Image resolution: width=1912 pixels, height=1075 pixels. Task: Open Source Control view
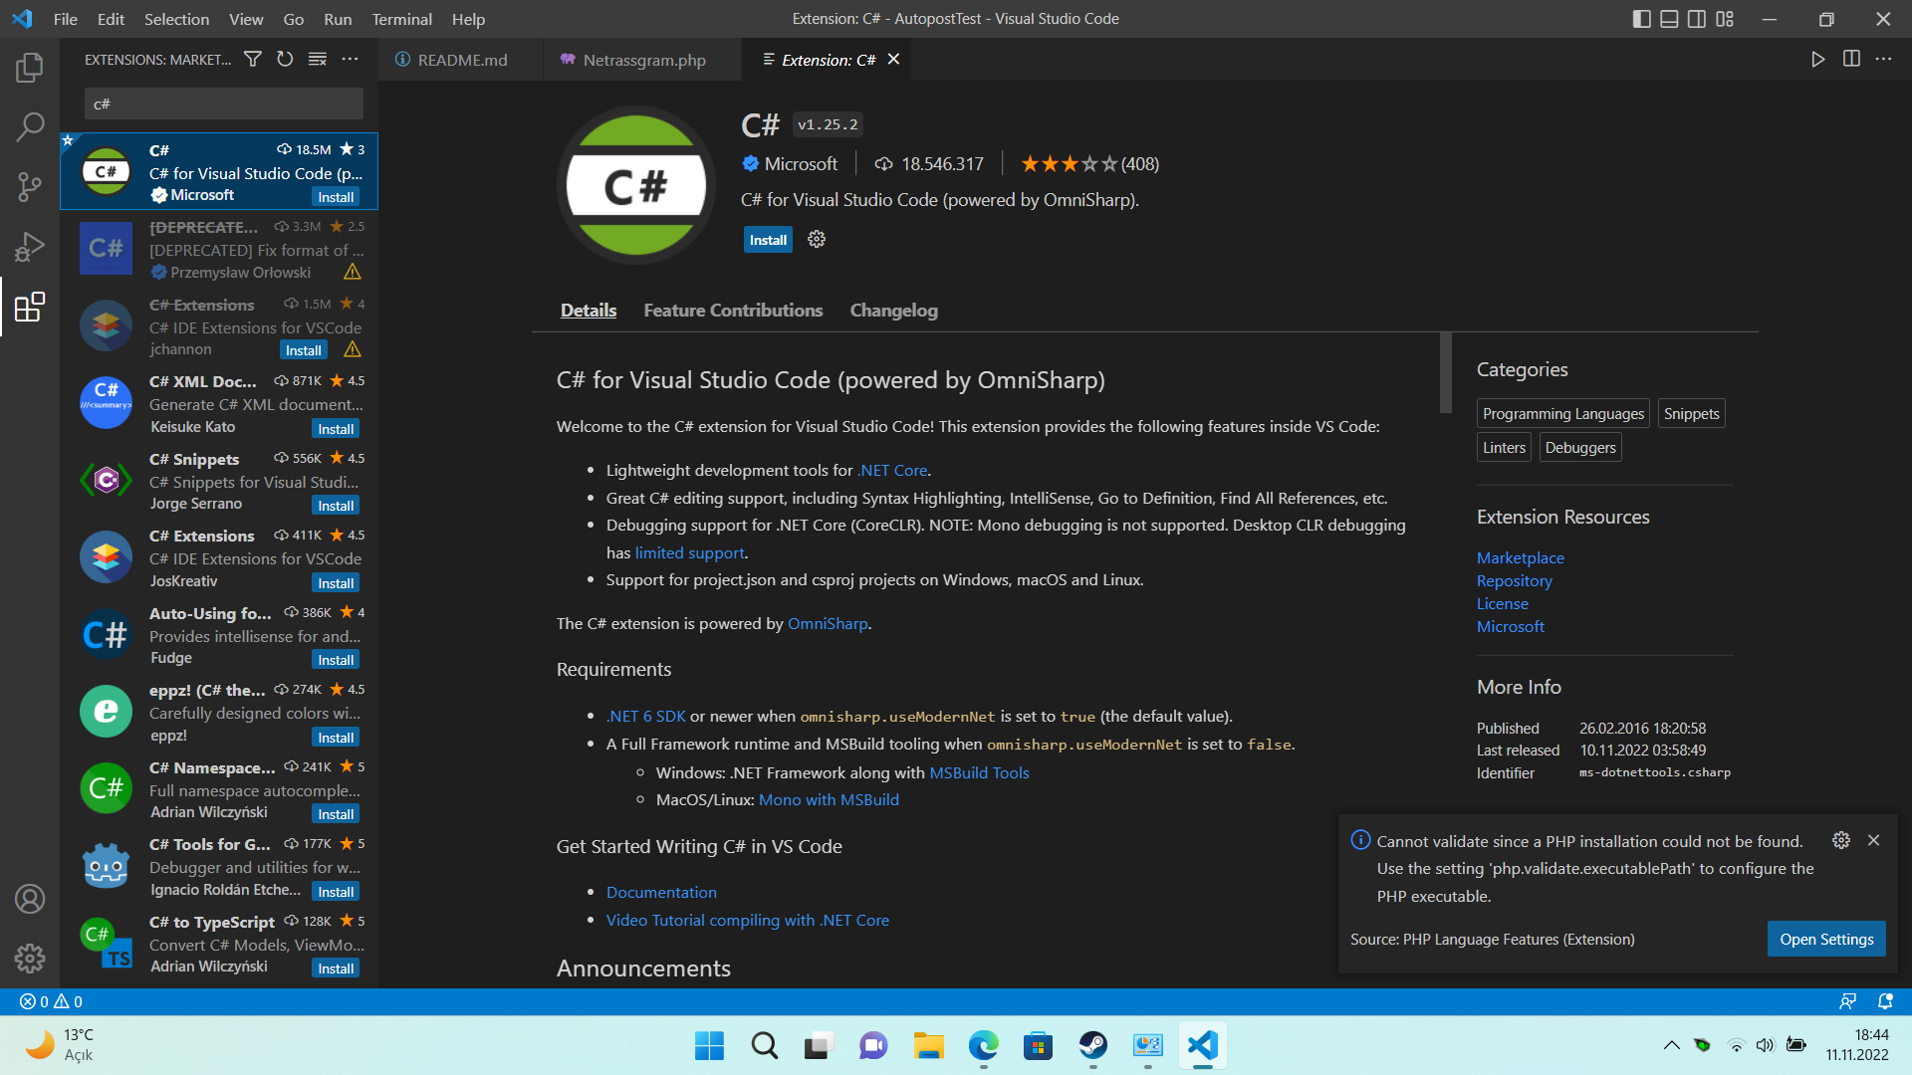pos(30,186)
